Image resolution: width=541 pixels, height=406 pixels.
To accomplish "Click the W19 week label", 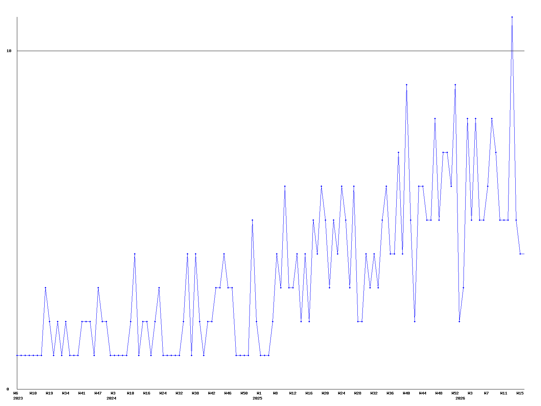I will [x=49, y=393].
